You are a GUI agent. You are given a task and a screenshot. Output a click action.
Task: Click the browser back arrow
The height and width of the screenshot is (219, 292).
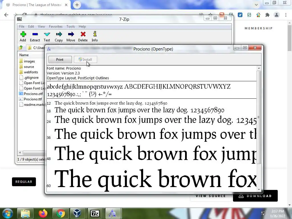pyautogui.click(x=6, y=15)
